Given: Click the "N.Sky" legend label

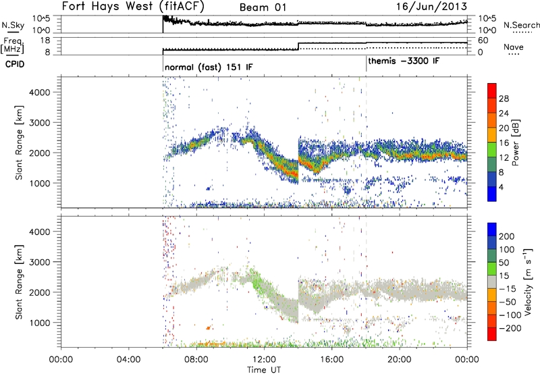Looking at the screenshot, I should pyautogui.click(x=13, y=25).
